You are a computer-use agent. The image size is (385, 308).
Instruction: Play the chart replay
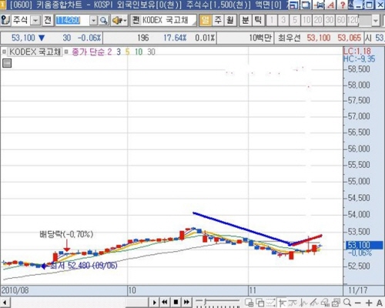pyautogui.click(x=154, y=303)
